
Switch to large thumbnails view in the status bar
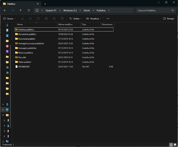click(x=175, y=145)
